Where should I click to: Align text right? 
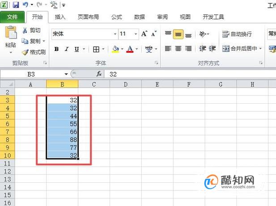(x=188, y=48)
